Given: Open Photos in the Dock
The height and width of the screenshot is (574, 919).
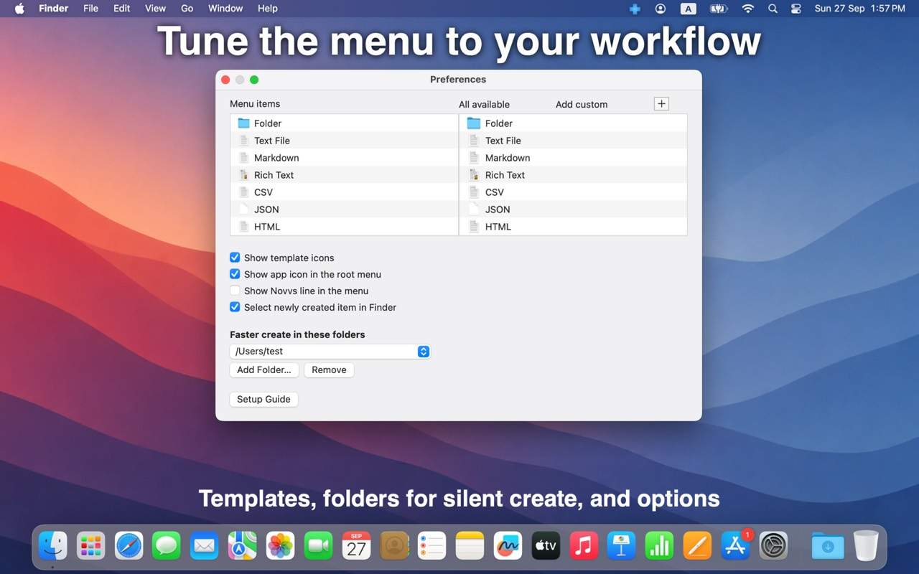Looking at the screenshot, I should click(x=281, y=546).
